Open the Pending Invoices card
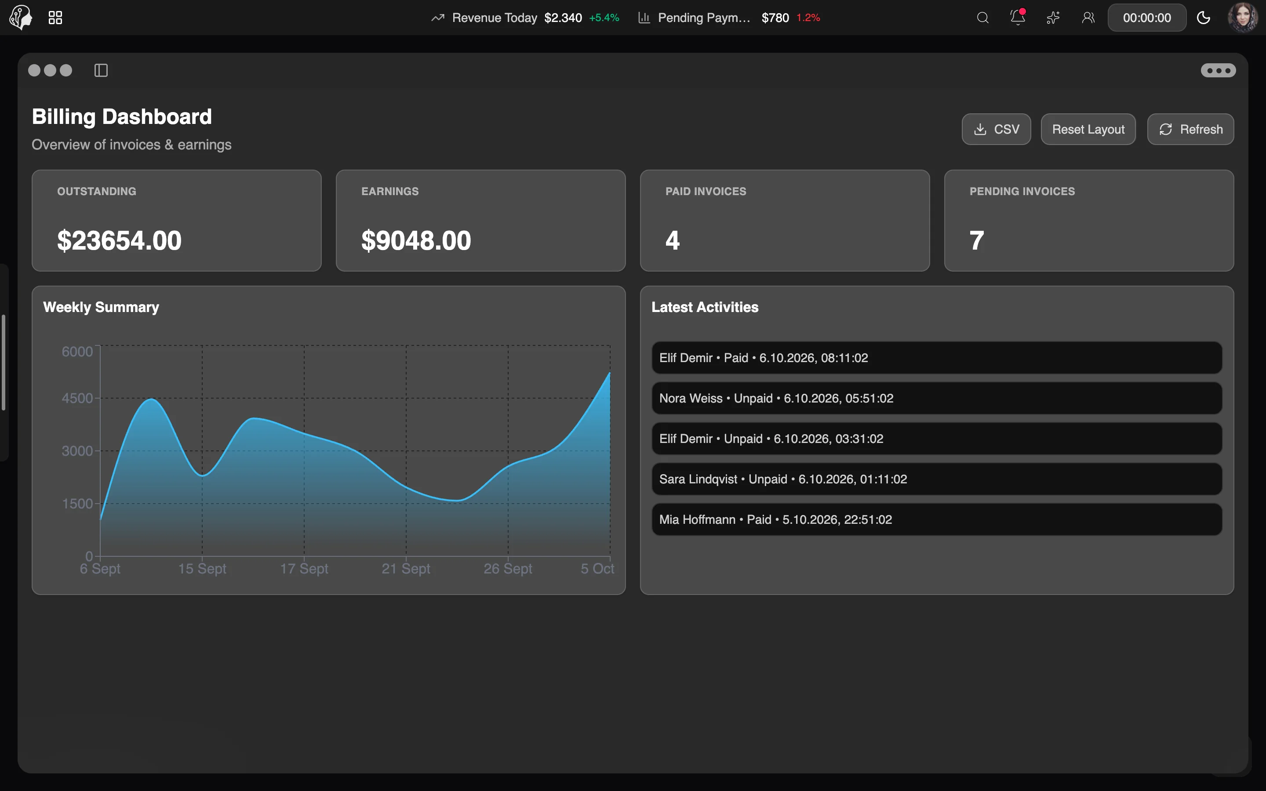Screen dimensions: 1266x791 (1089, 220)
